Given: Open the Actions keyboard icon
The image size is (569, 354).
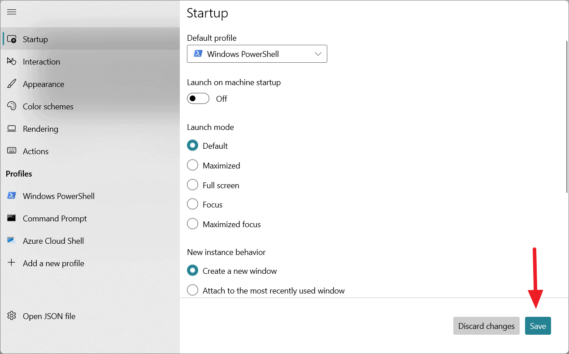Looking at the screenshot, I should click(x=12, y=151).
